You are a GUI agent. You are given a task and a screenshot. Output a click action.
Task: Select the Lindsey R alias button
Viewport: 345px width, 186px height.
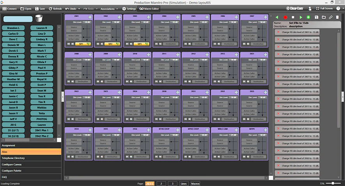point(42,39)
